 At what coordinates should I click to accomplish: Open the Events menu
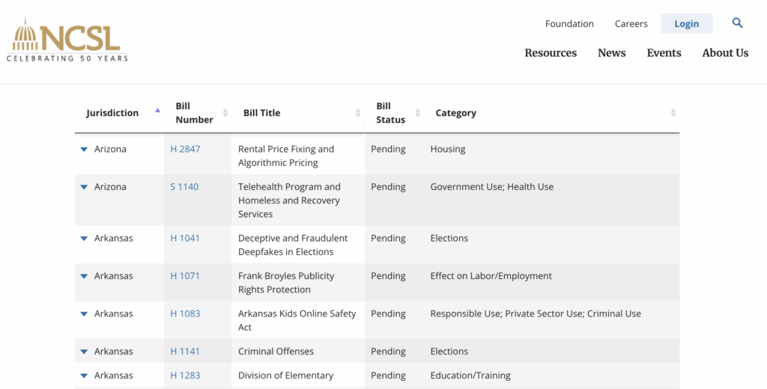(664, 53)
